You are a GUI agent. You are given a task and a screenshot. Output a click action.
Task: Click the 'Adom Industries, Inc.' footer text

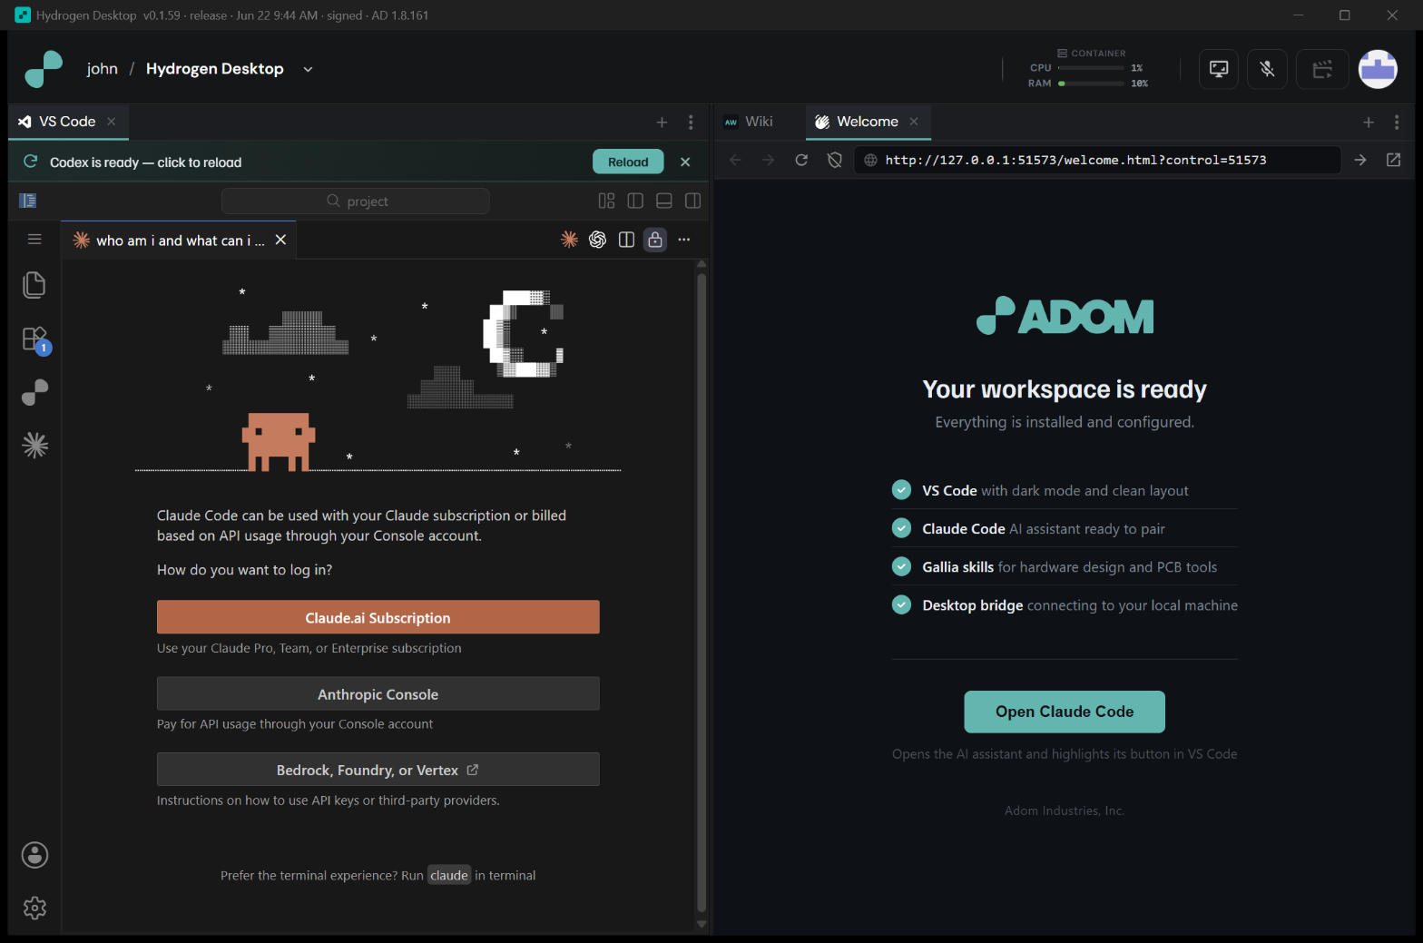pos(1065,810)
